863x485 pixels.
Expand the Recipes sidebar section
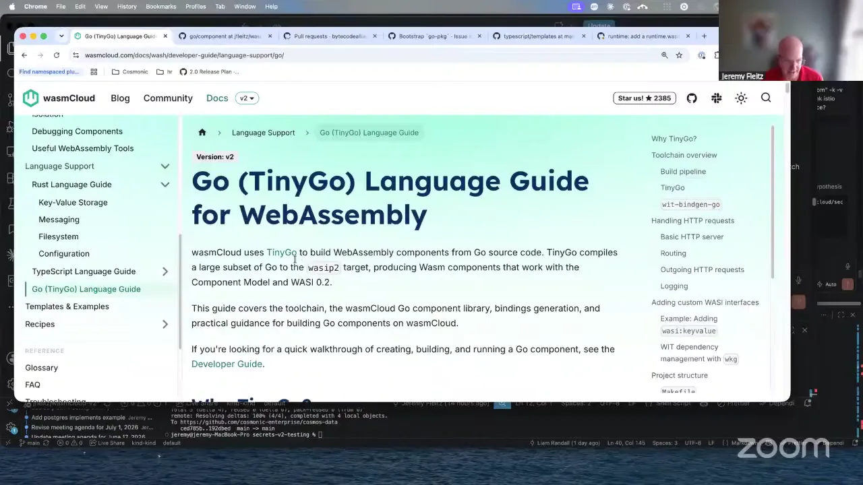[165, 324]
